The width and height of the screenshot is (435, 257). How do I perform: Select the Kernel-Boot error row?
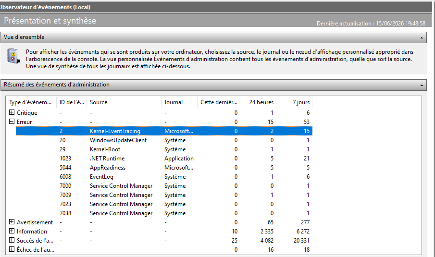pos(164,149)
